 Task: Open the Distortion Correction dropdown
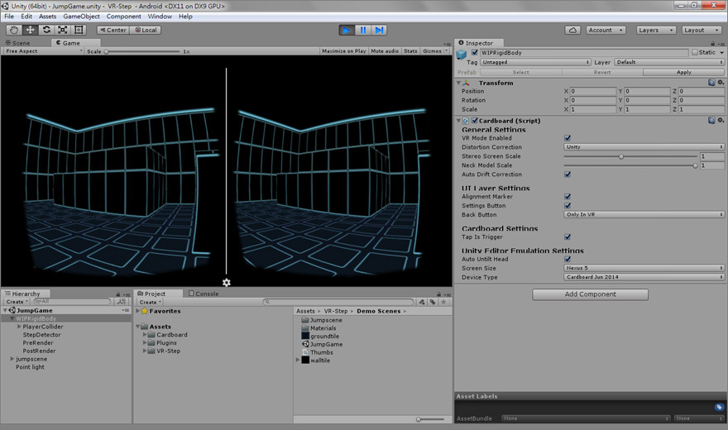point(644,147)
